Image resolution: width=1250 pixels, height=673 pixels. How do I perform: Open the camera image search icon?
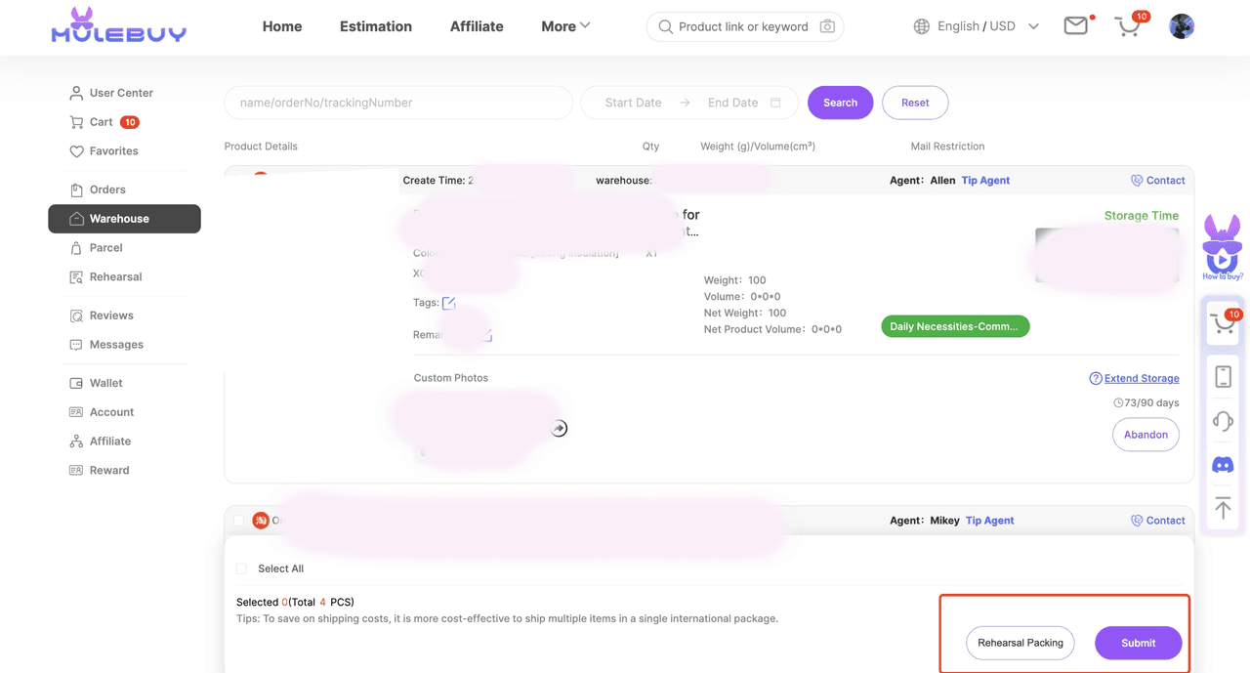827,26
